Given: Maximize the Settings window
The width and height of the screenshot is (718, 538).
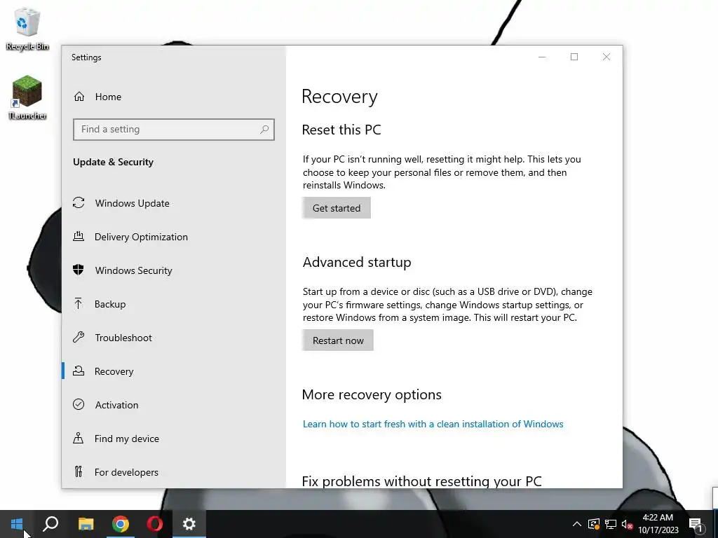Looking at the screenshot, I should click(x=574, y=57).
